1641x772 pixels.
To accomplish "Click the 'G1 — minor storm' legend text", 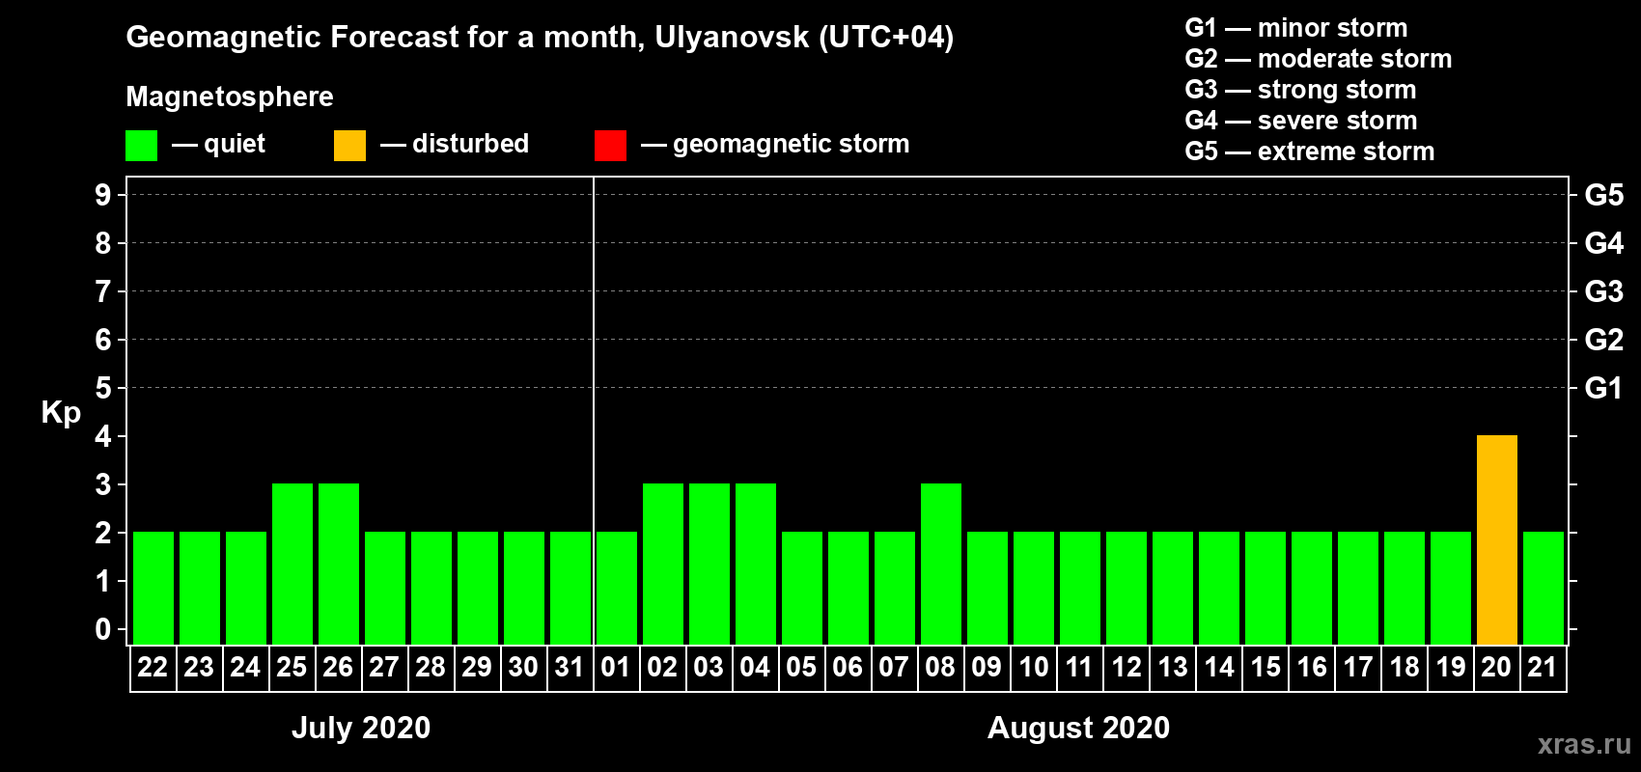I will [x=1296, y=28].
